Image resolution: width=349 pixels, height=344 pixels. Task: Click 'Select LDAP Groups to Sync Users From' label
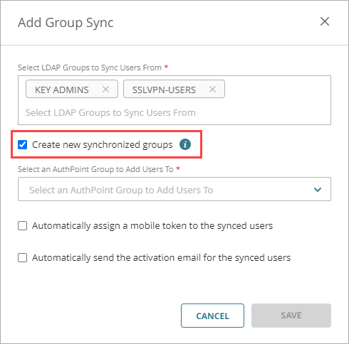tap(90, 68)
